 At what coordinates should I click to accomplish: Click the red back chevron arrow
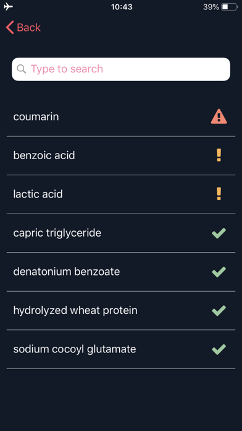pyautogui.click(x=10, y=27)
